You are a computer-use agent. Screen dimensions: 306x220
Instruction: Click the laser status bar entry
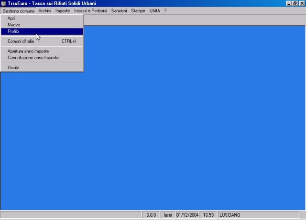168,215
